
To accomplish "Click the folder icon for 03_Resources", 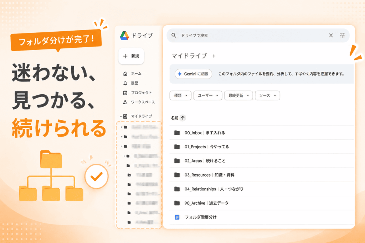I will (x=177, y=175).
